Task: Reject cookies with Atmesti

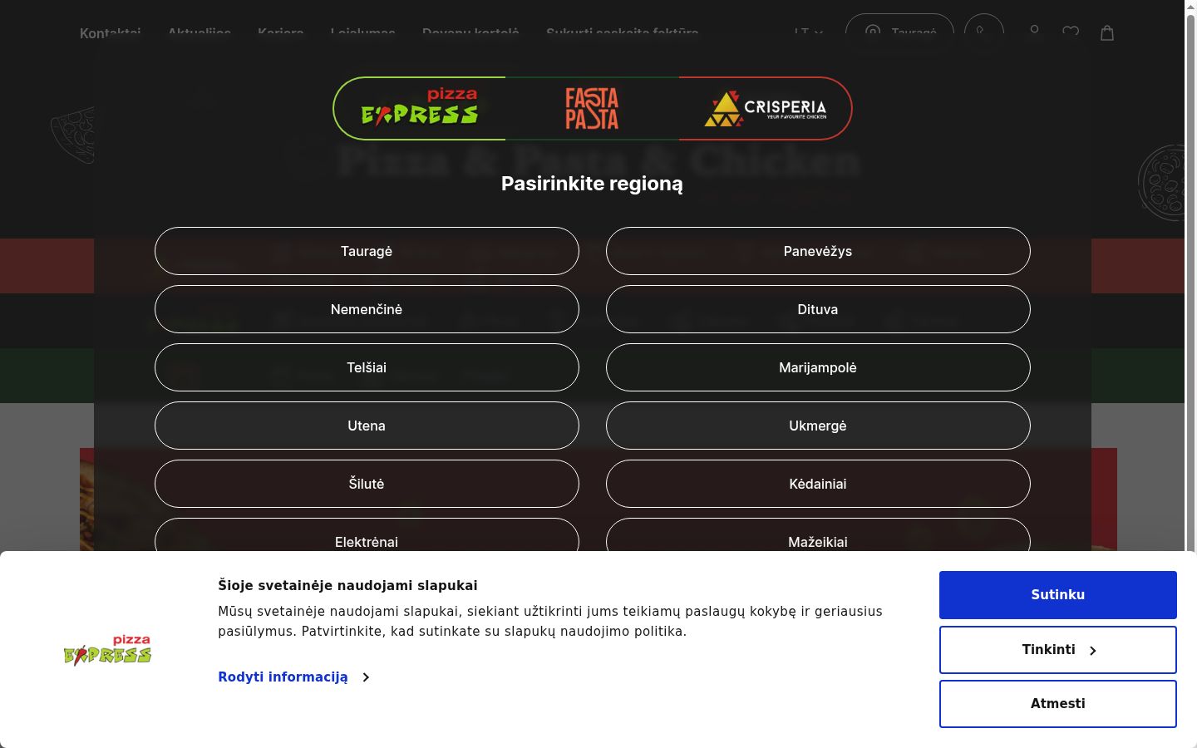Action: 1058,704
